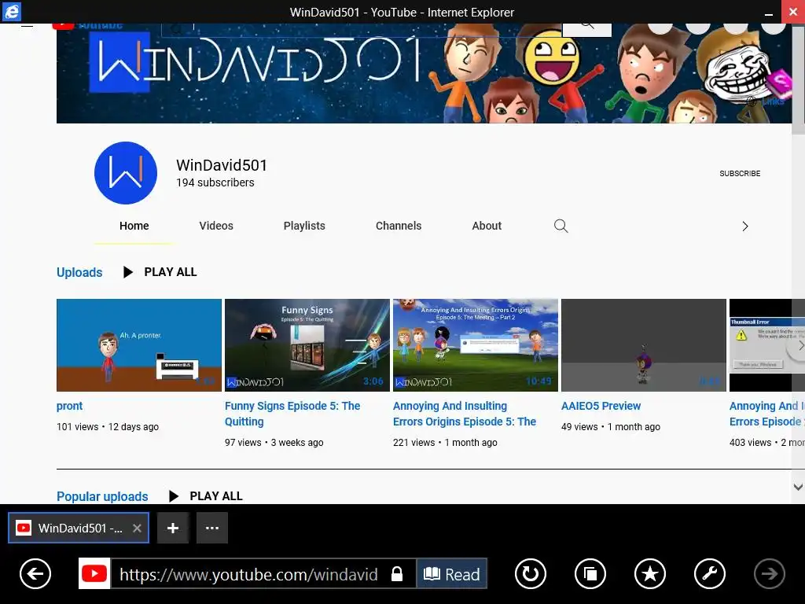This screenshot has width=805, height=604.
Task: Click the WinDavid501 channel banner image
Action: click(424, 73)
